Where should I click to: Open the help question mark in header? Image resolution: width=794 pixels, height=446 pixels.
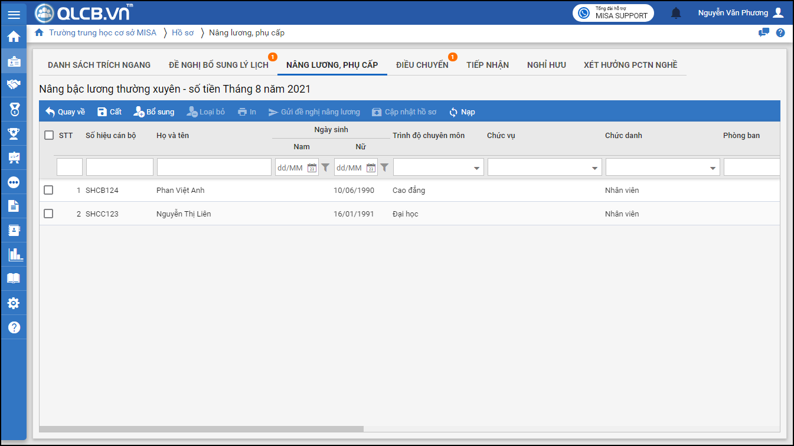780,33
